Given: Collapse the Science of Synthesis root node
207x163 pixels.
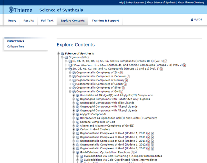Looking at the screenshot, I should (x=59, y=53).
